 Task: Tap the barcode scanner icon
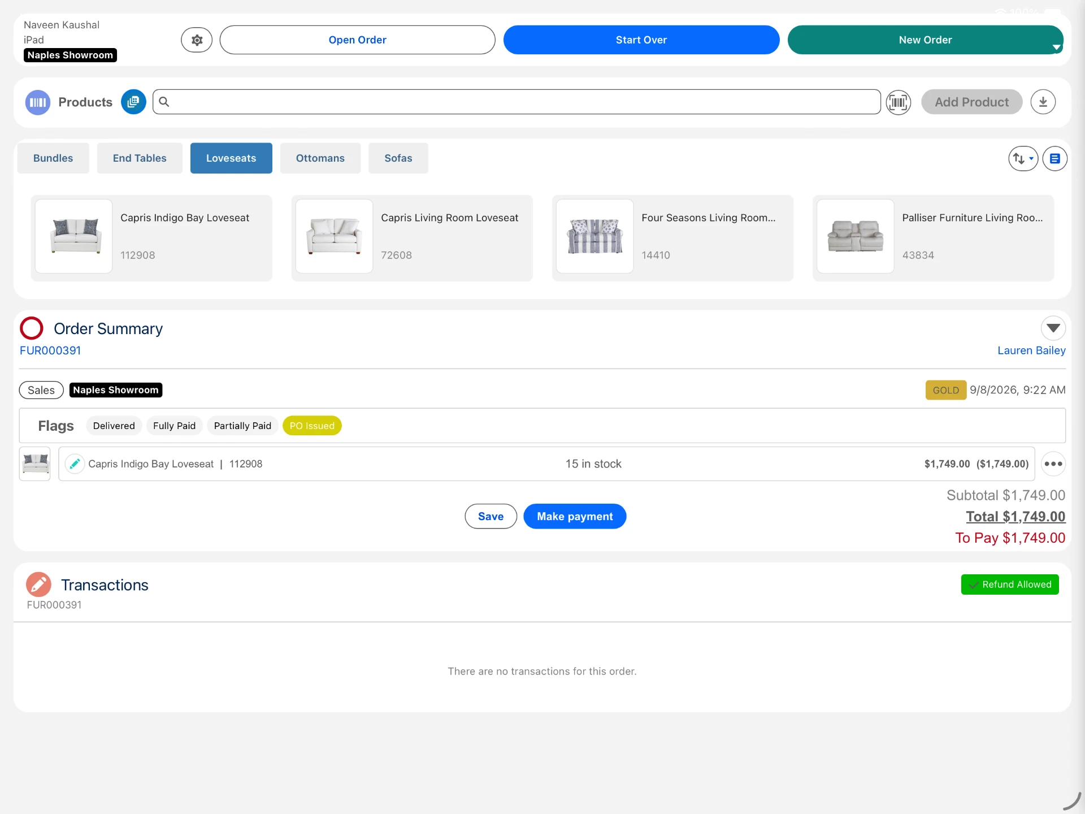point(898,102)
